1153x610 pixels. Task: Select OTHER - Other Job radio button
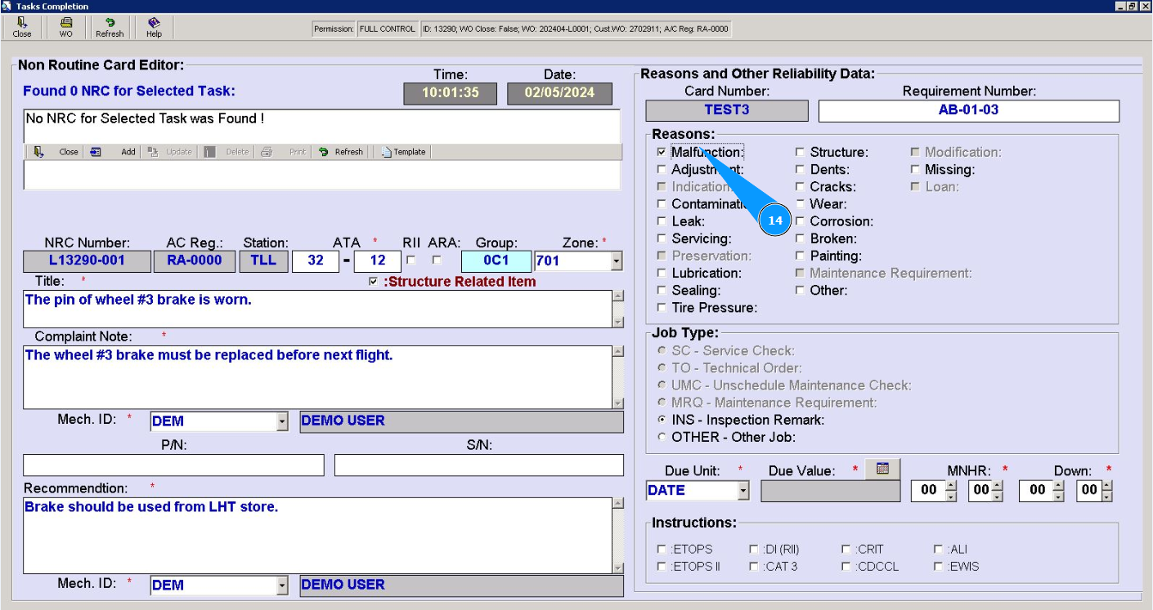662,437
